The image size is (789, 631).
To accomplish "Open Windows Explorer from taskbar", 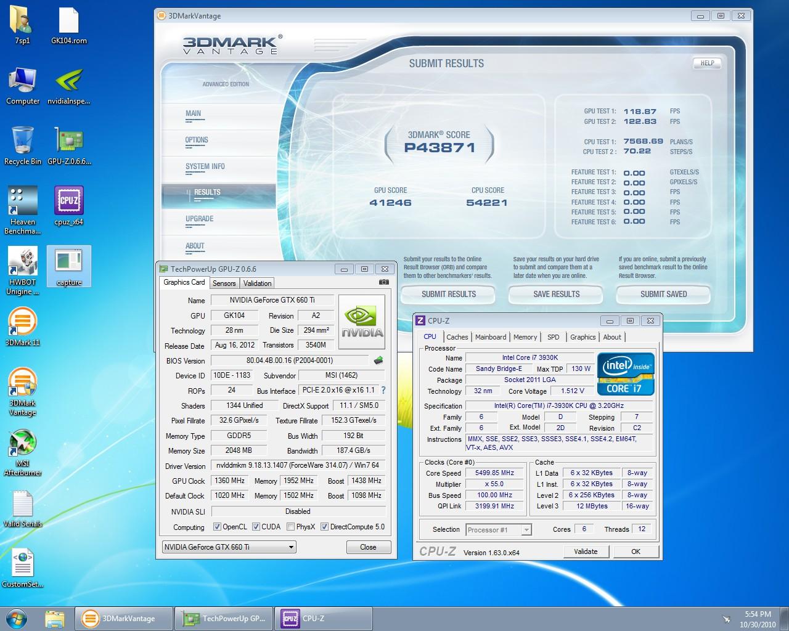I will tap(54, 619).
